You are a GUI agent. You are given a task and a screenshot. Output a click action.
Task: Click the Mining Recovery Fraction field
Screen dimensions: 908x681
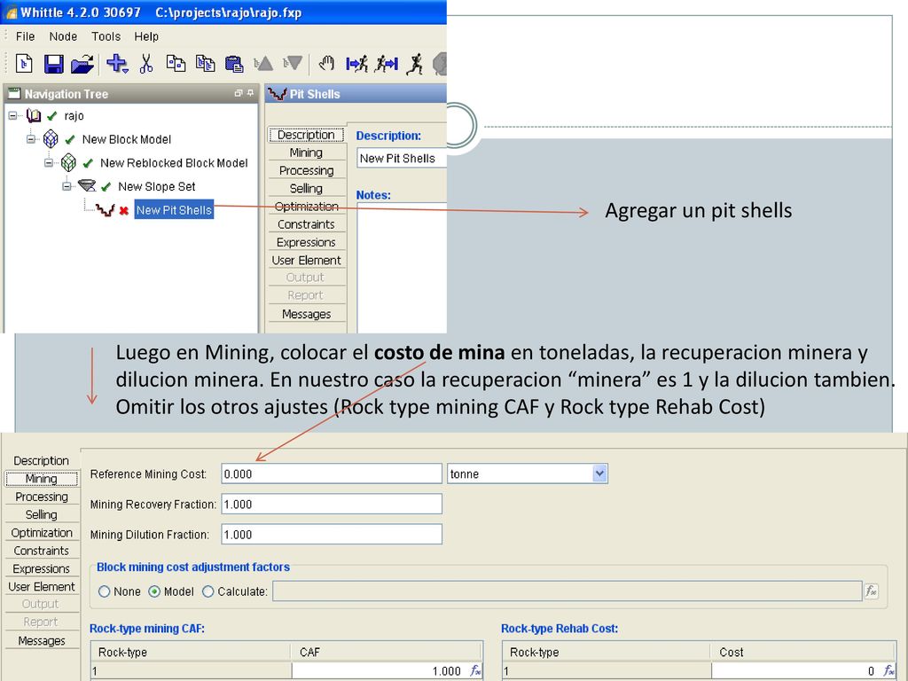tap(332, 504)
